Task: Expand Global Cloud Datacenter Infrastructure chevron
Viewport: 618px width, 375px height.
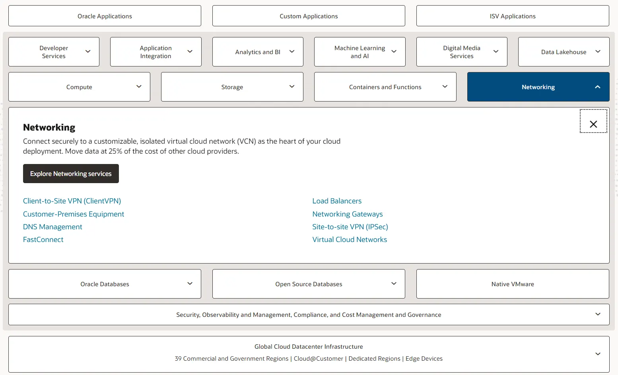Action: pyautogui.click(x=597, y=354)
